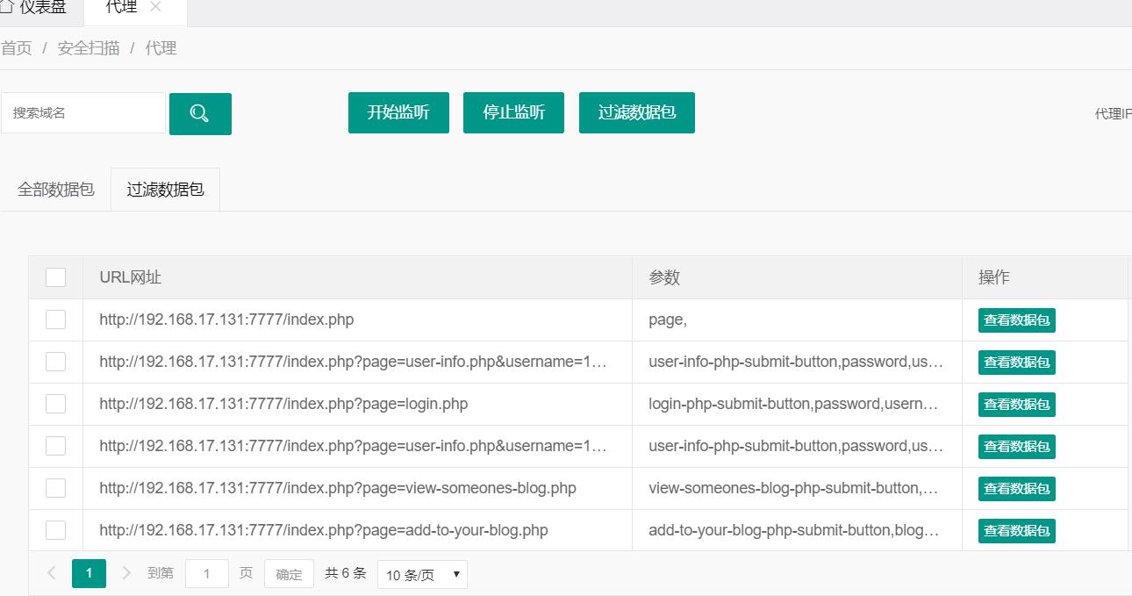Click the URL ending with page=add-to-your-blog.php

pyautogui.click(x=324, y=530)
